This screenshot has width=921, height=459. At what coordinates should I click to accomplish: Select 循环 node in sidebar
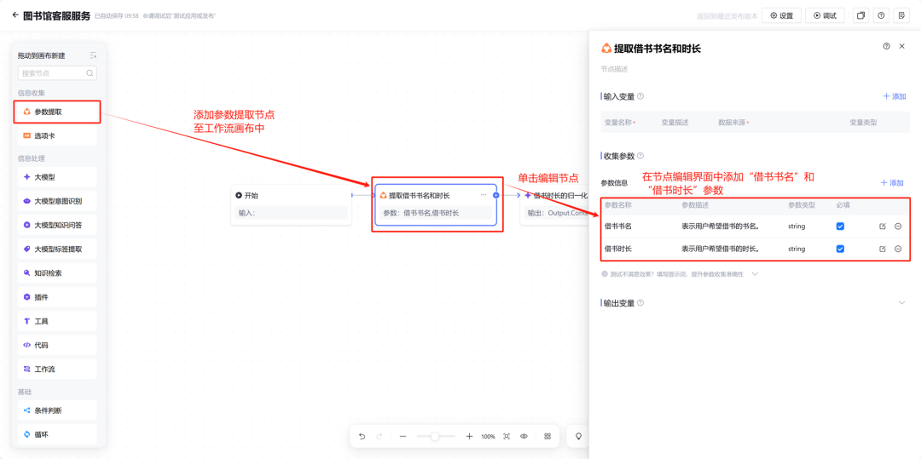tap(57, 434)
